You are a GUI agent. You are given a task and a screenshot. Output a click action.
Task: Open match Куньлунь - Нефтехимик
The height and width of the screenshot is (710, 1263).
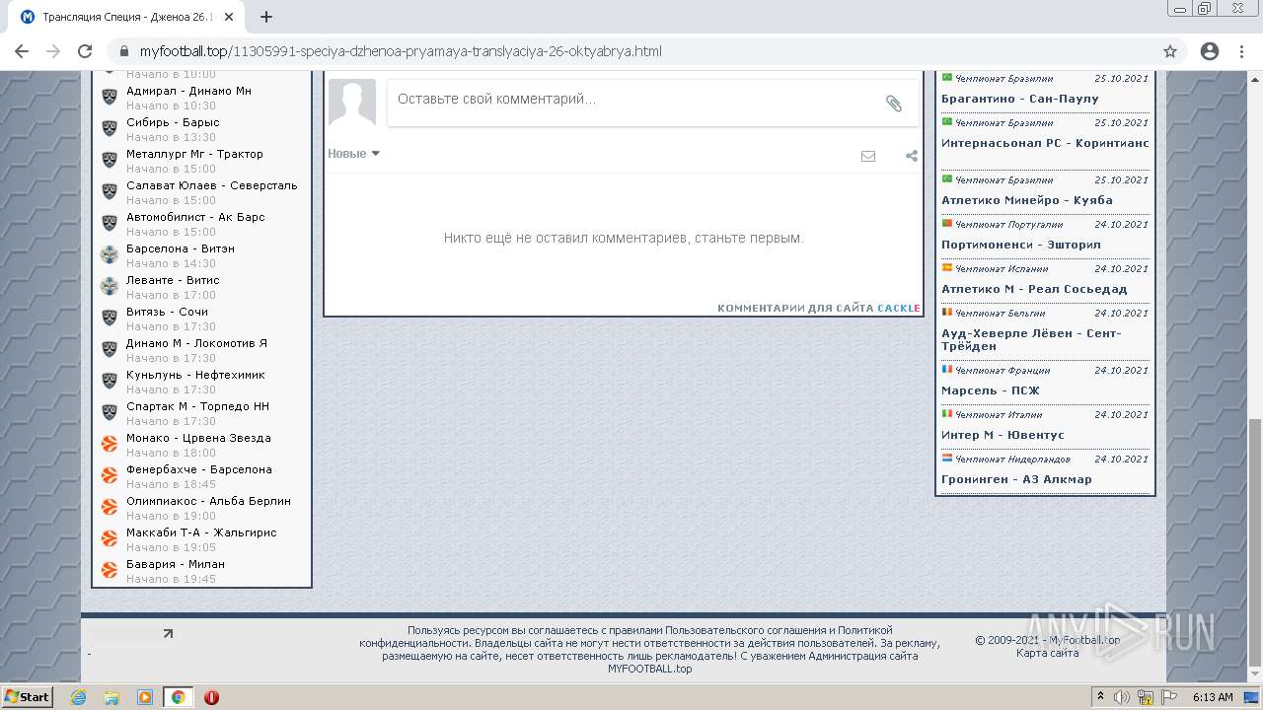tap(195, 375)
